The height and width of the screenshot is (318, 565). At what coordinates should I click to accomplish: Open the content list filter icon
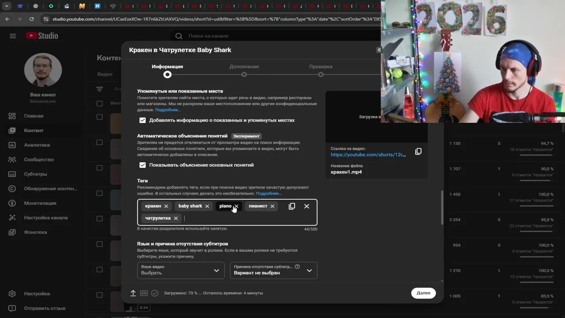(x=100, y=89)
